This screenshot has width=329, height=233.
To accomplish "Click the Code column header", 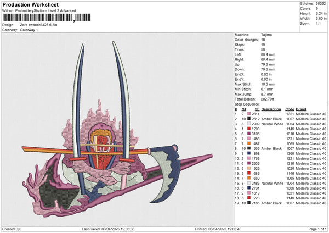I will tap(290, 109).
